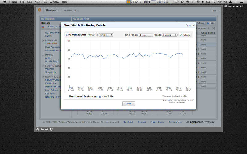The image size is (247, 154).
Task: Click the i-d8ab829e legend color square
Action: tap(100, 97)
